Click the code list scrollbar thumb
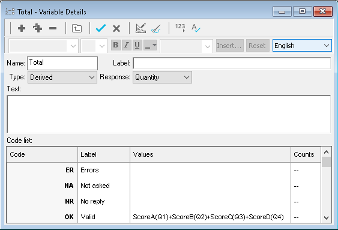The width and height of the screenshot is (338, 230). [x=326, y=162]
